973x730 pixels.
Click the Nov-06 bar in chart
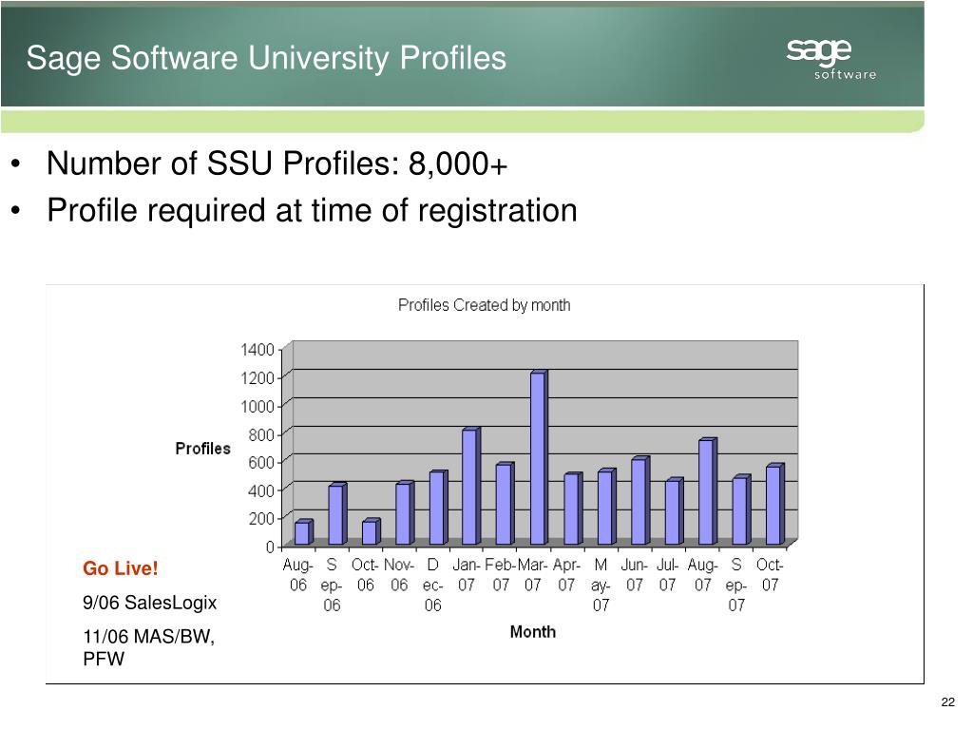405,513
